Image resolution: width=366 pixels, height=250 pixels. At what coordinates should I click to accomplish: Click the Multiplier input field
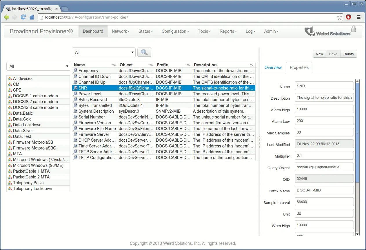(324, 155)
